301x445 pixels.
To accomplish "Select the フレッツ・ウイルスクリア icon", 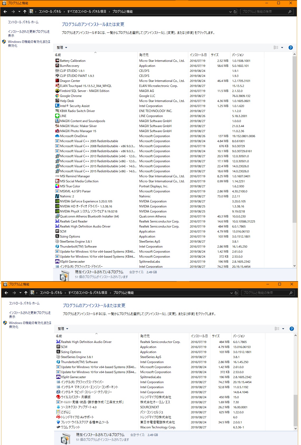I will [x=58, y=422].
